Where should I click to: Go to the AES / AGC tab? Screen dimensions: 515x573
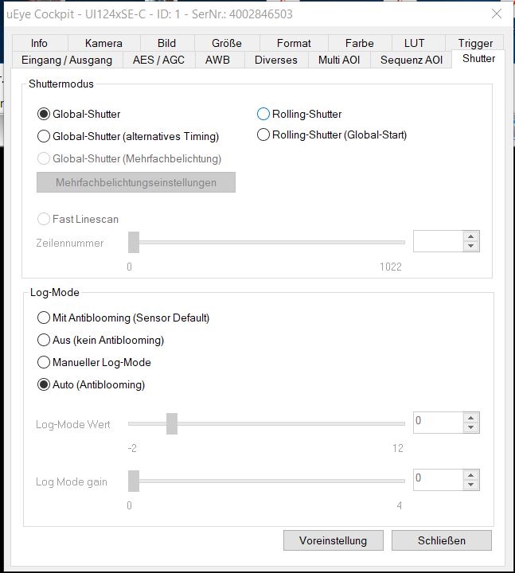tap(159, 60)
